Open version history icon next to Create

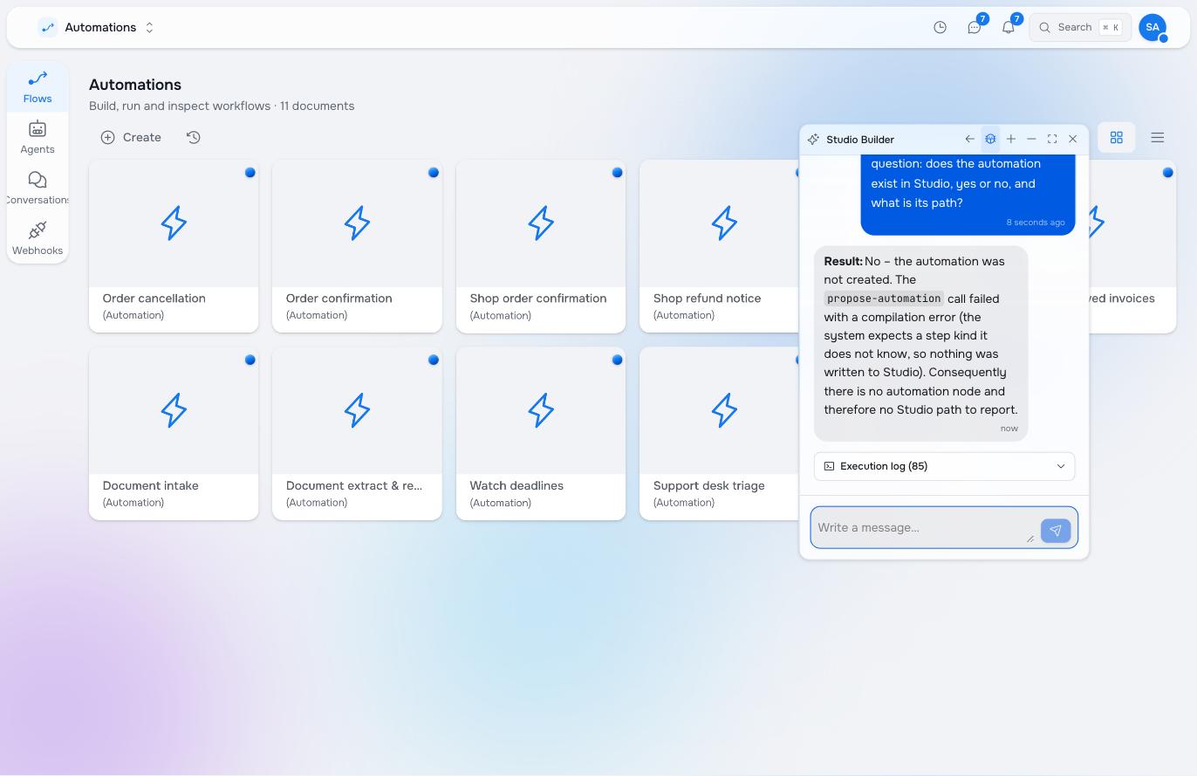[x=194, y=137]
